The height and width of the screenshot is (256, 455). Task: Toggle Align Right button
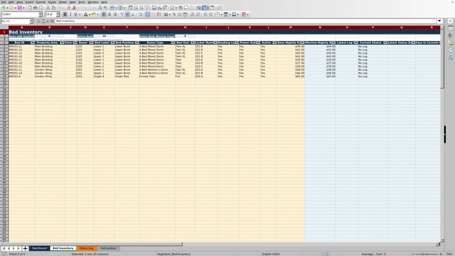coord(115,14)
